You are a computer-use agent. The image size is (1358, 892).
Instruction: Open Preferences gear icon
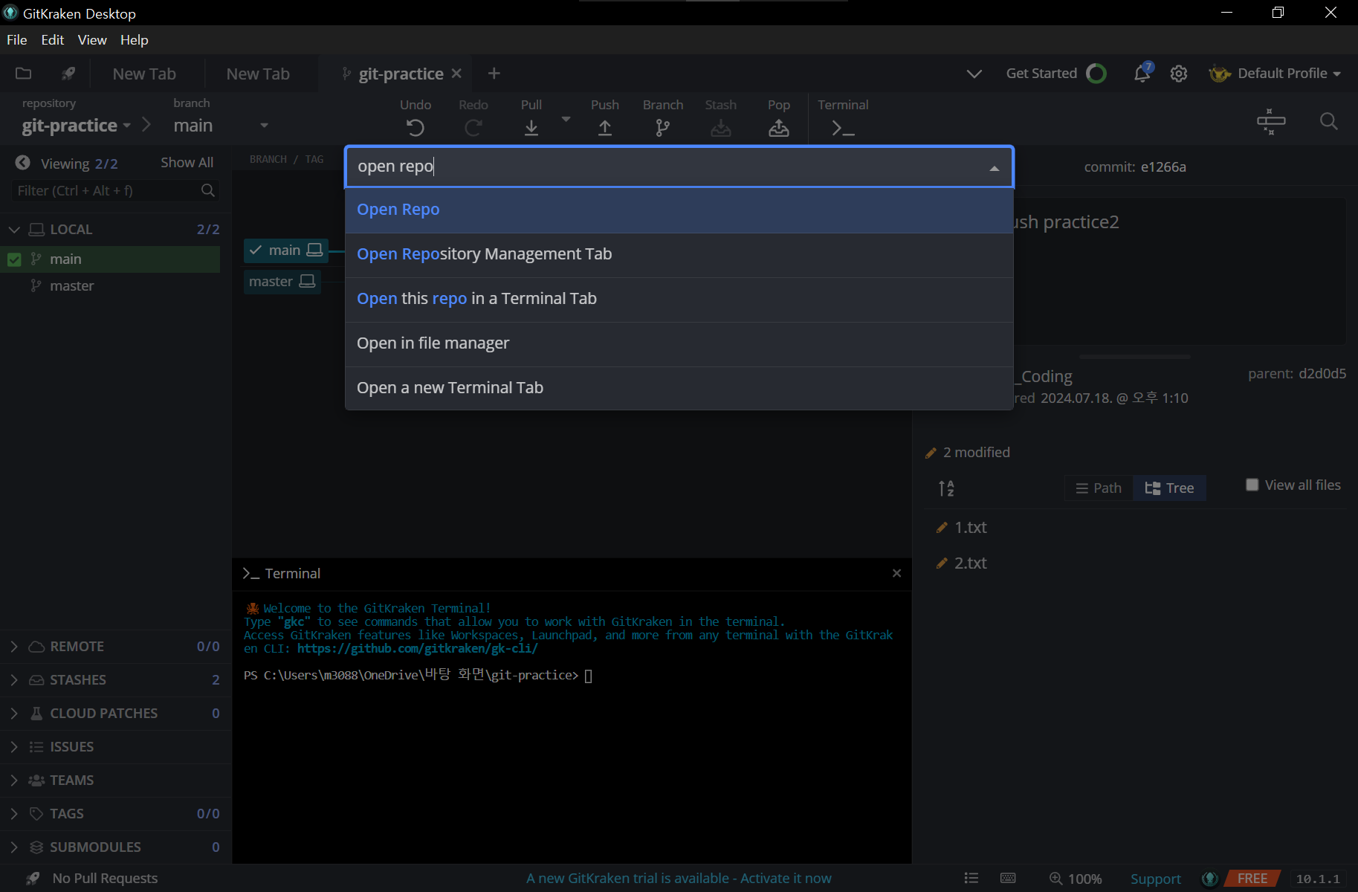pyautogui.click(x=1179, y=74)
